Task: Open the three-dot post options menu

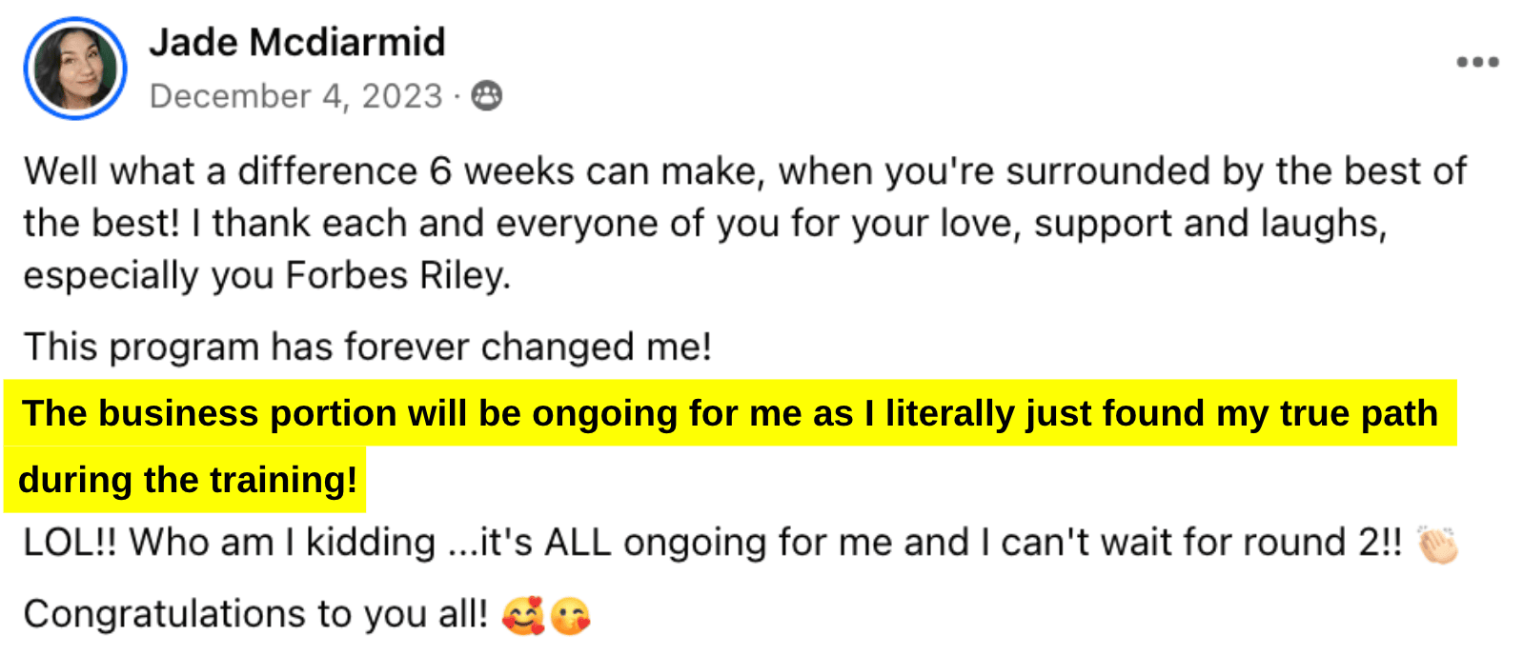Action: click(1477, 62)
